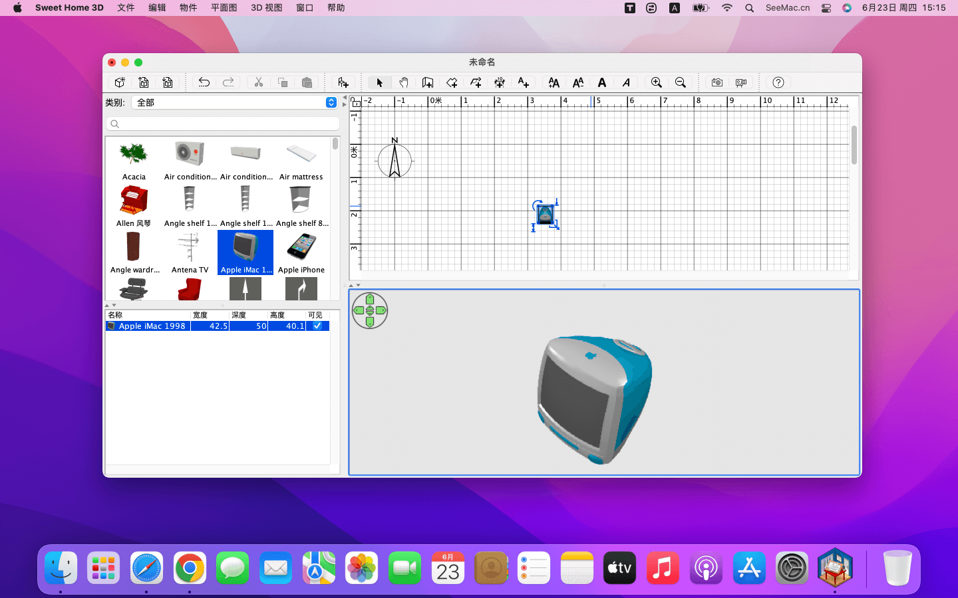Choose the Create walls tool

(x=428, y=82)
